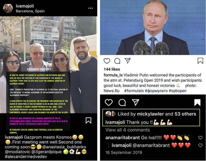
Task: Expand View all 4 comments
Action: [x=127, y=130]
